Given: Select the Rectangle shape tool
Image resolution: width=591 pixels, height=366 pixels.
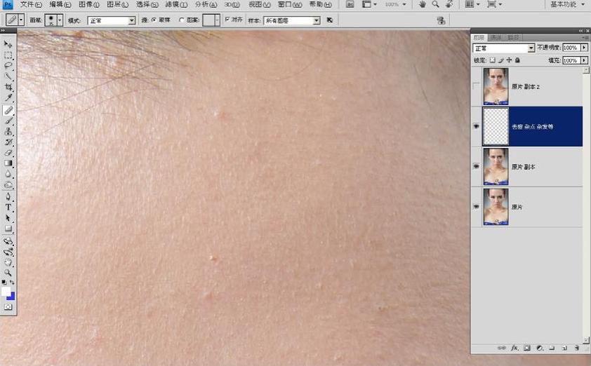Looking at the screenshot, I should point(8,229).
